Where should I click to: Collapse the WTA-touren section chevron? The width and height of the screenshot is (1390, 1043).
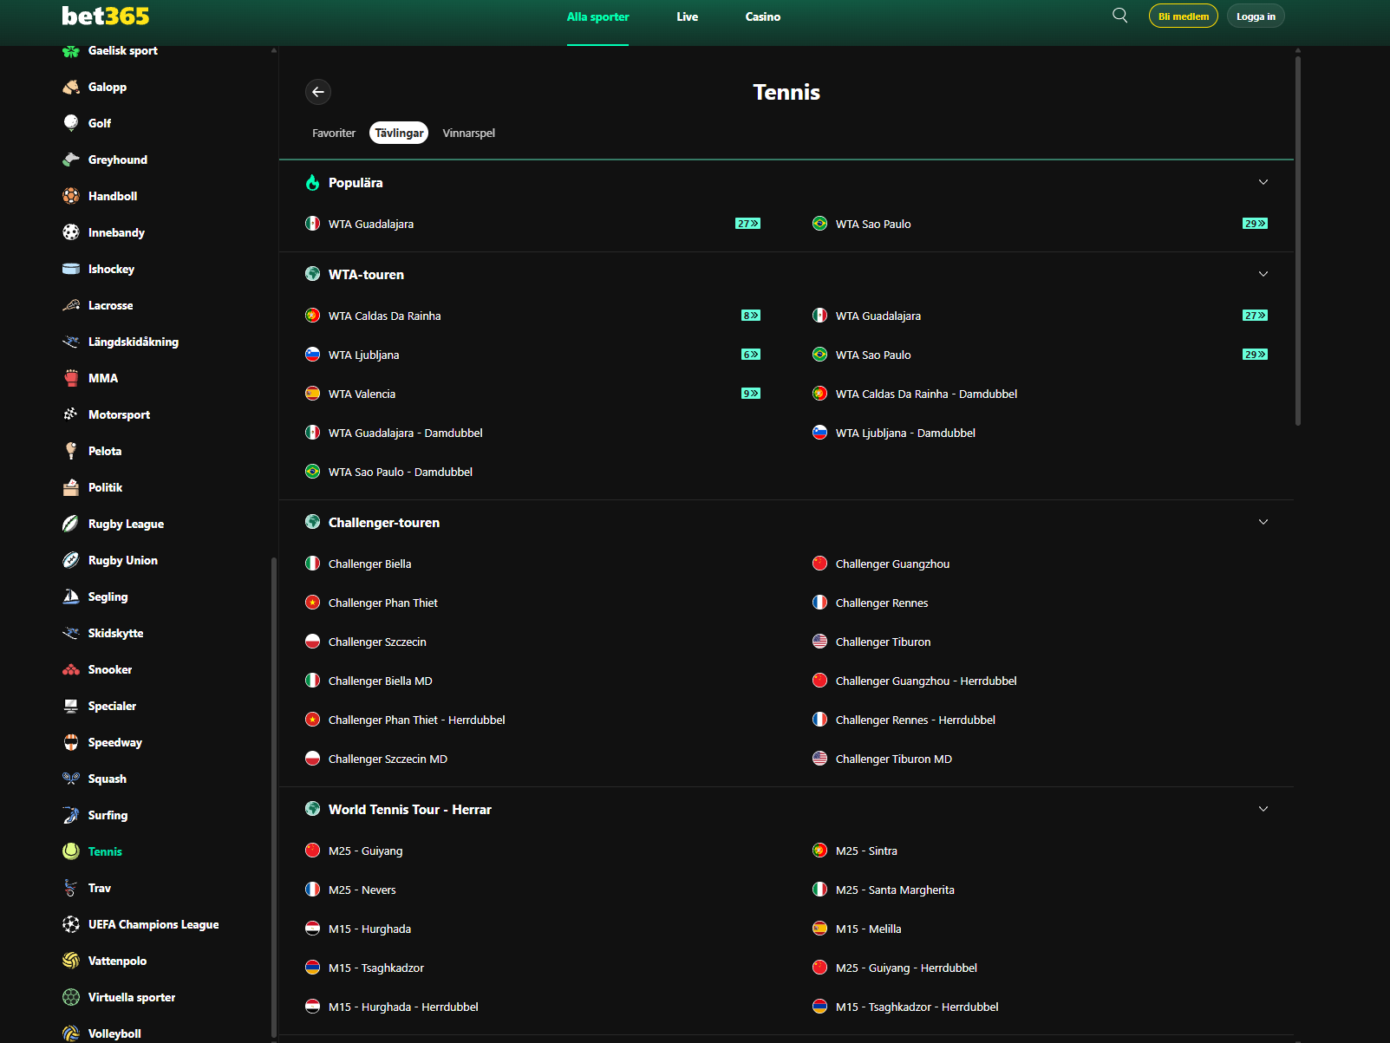coord(1263,274)
